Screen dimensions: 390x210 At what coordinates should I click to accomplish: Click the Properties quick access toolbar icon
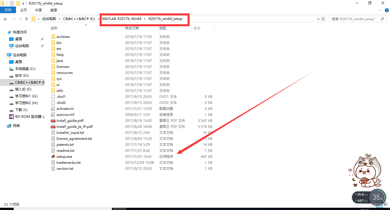pyautogui.click(x=12, y=3)
